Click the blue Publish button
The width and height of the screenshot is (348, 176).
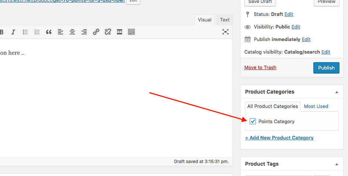[x=326, y=68]
